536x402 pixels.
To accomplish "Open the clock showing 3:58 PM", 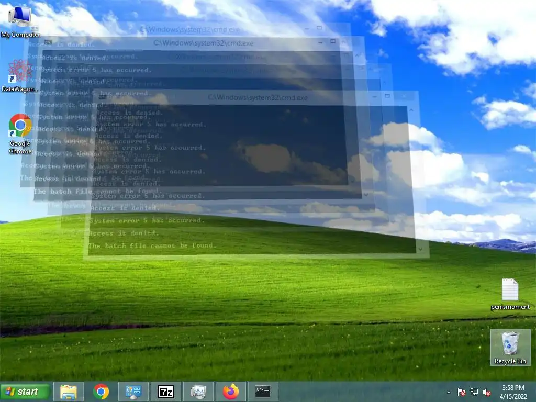I will coord(513,392).
